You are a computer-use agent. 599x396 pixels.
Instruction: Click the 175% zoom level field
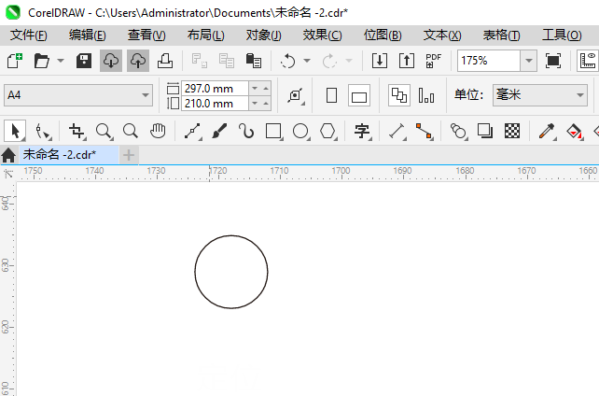[489, 61]
